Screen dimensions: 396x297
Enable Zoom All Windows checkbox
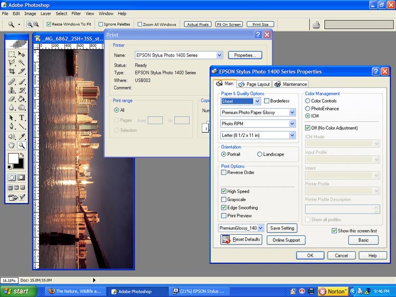tap(140, 24)
